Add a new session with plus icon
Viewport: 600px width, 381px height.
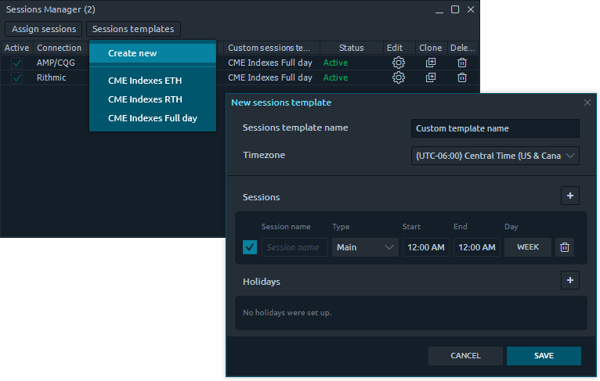point(569,196)
